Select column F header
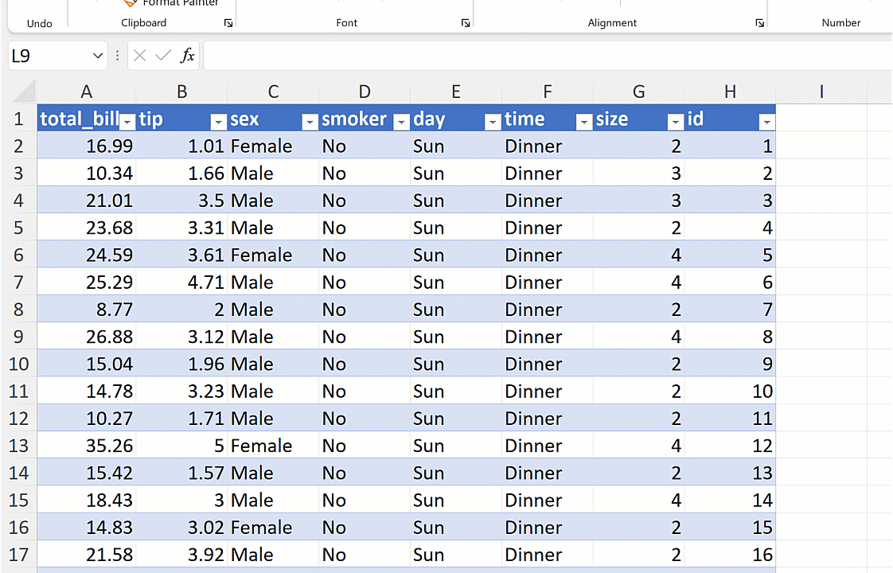 tap(547, 92)
